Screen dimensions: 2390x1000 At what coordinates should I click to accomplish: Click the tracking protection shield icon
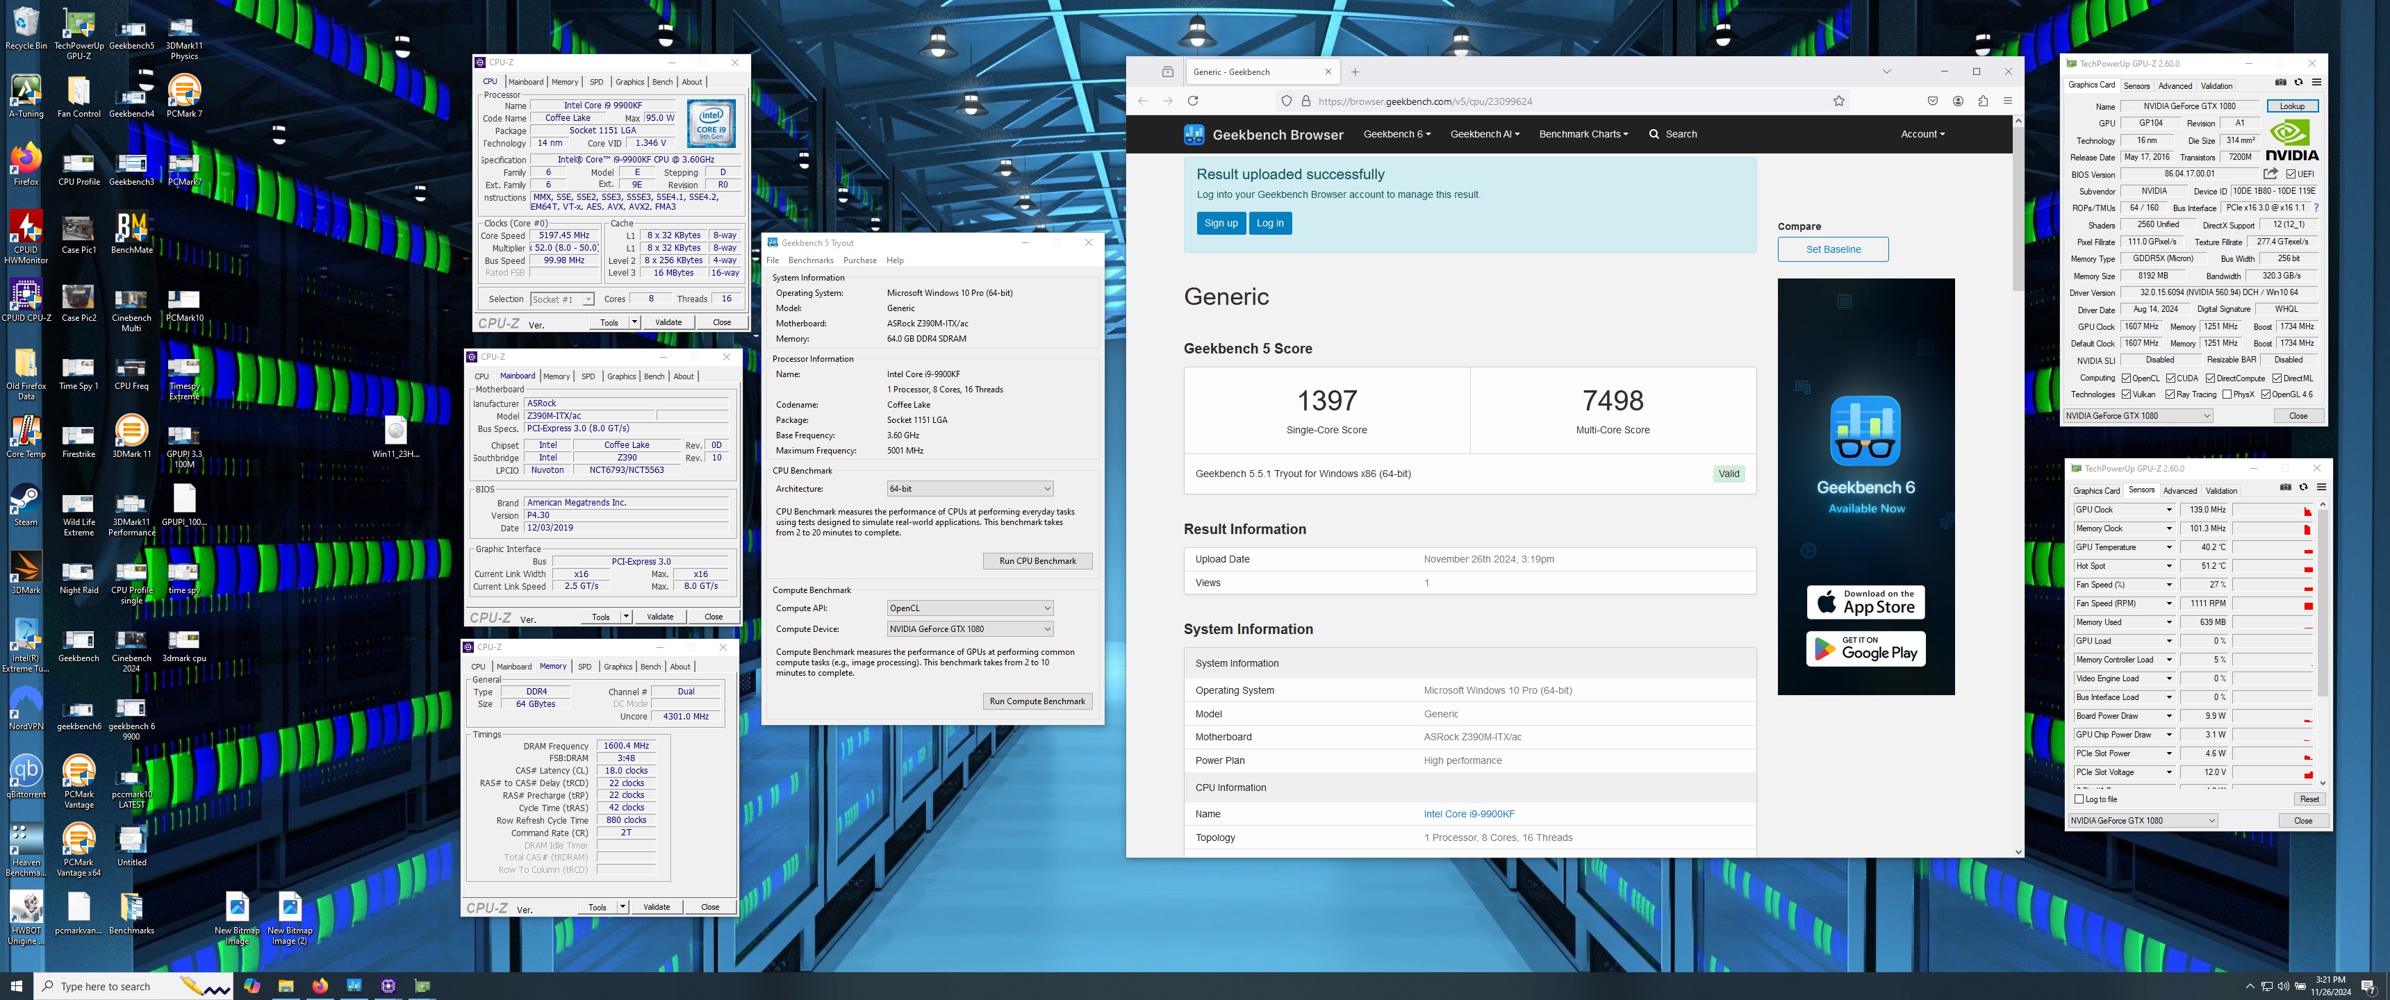coord(1286,101)
